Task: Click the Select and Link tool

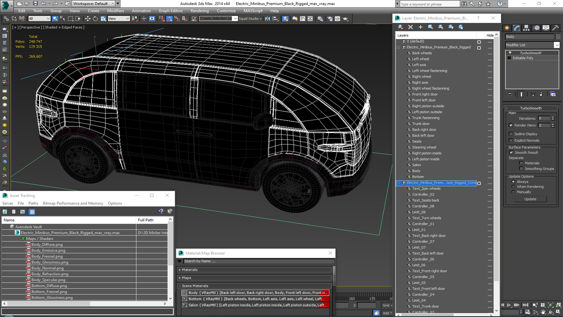Action: tap(6, 18)
